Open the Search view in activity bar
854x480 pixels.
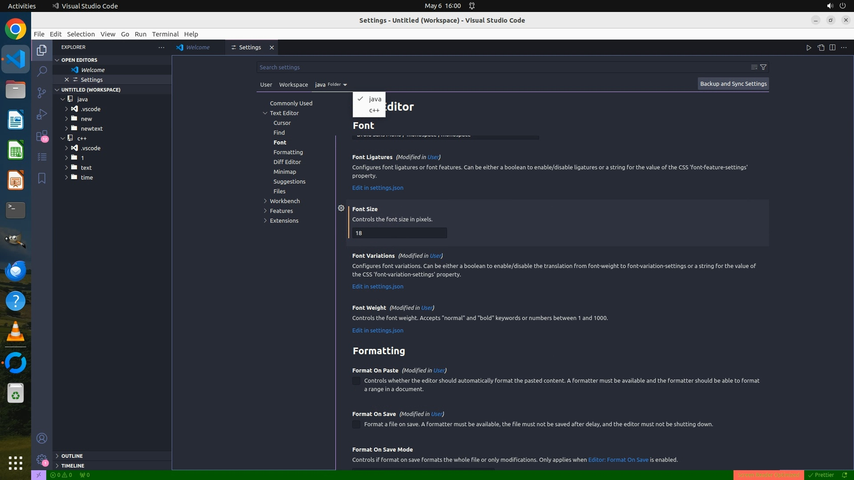(x=42, y=71)
